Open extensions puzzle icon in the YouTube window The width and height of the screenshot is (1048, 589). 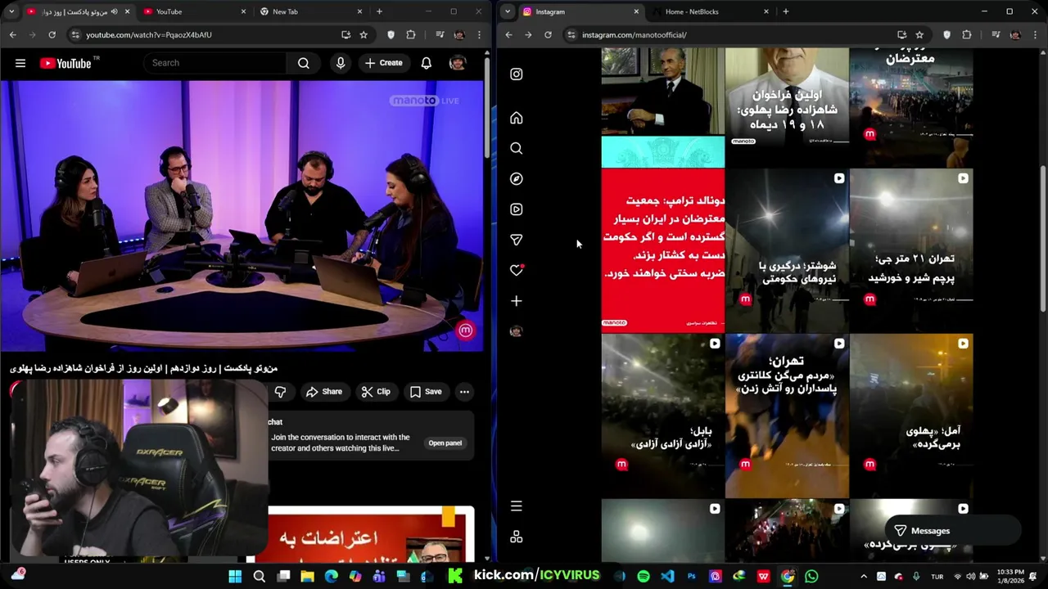point(410,34)
